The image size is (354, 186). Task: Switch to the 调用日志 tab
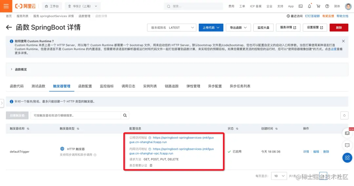pos(128,86)
